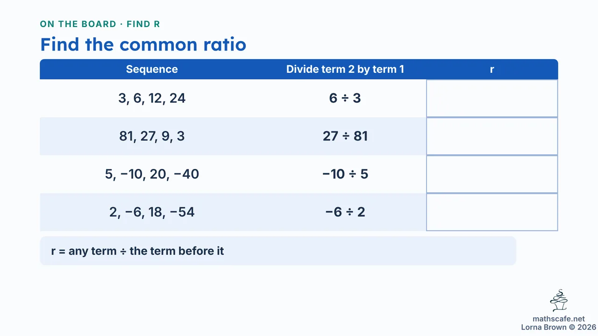The width and height of the screenshot is (598, 336).
Task: Click the Sequence column header
Action: click(x=152, y=69)
